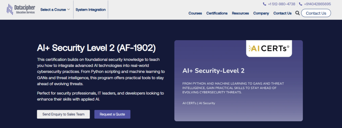Viewport: 342px width, 128px height.
Task: Expand the Select a Course dropdown
Action: [x=55, y=10]
